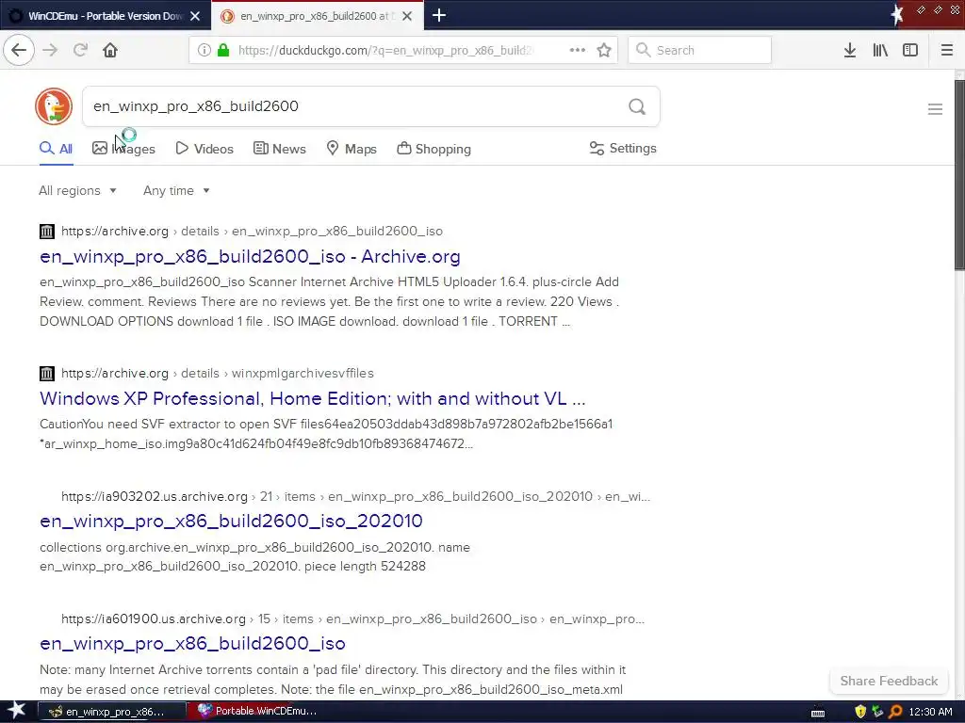Open en_winxp_pro_x86_build2600_iso - Archive.org result
The width and height of the screenshot is (965, 723).
coord(250,256)
